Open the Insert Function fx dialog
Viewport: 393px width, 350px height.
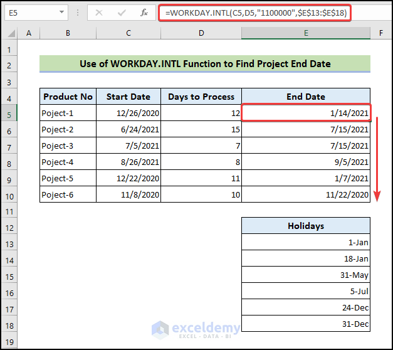[x=144, y=13]
